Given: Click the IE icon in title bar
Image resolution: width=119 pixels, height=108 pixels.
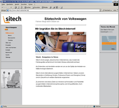Looking at the screenshot, I should [2, 2].
